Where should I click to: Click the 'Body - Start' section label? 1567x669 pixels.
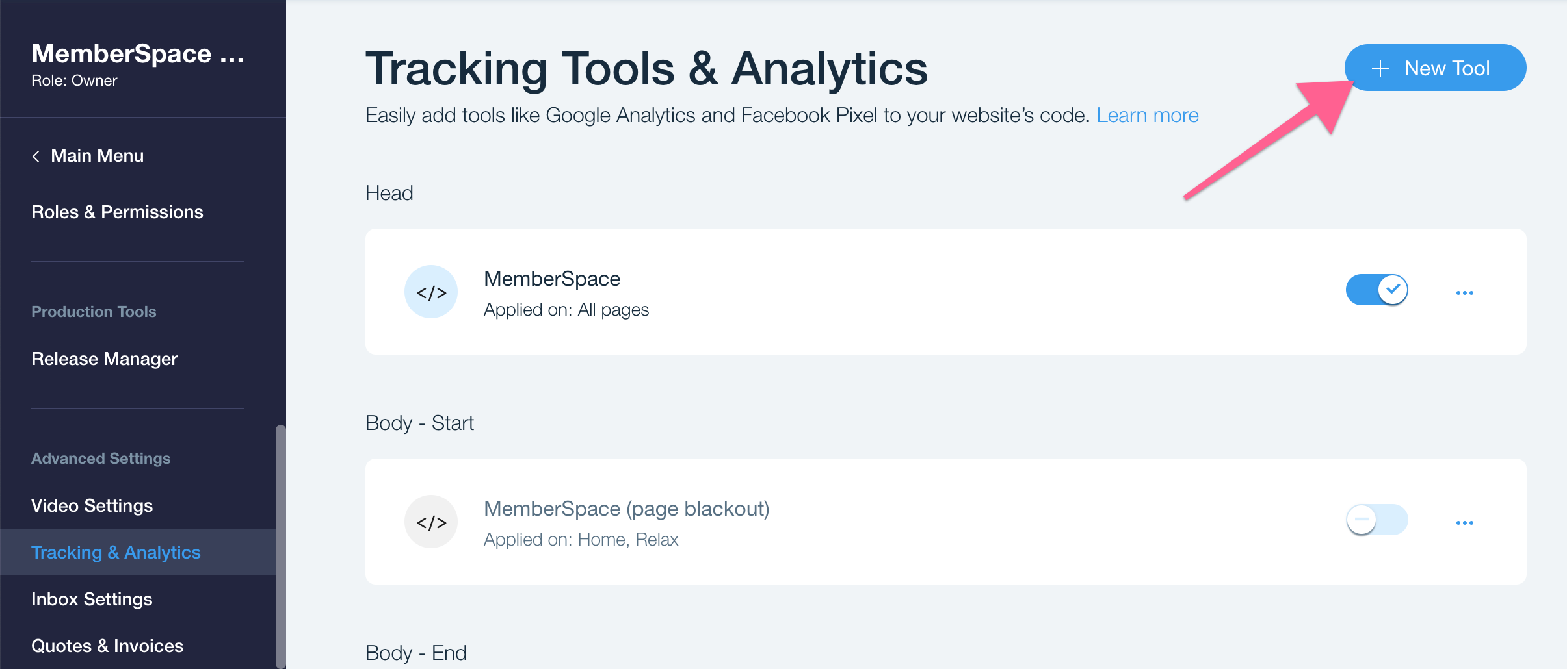[419, 423]
